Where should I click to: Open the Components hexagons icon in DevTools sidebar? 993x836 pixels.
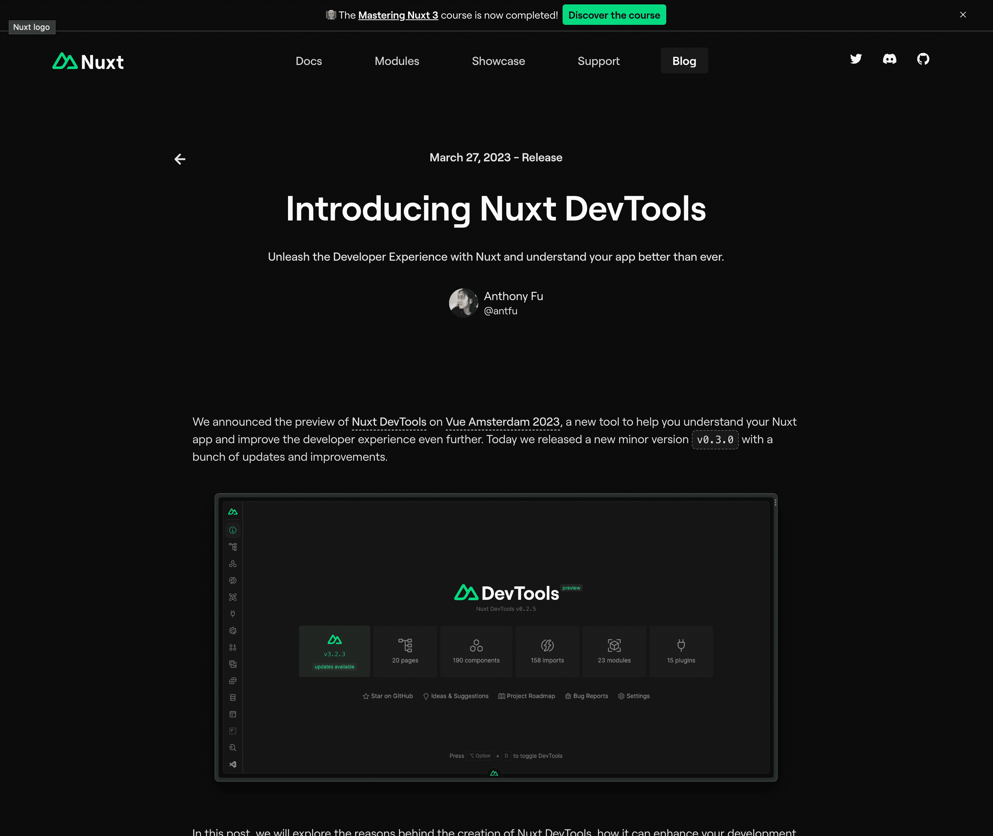coord(233,564)
